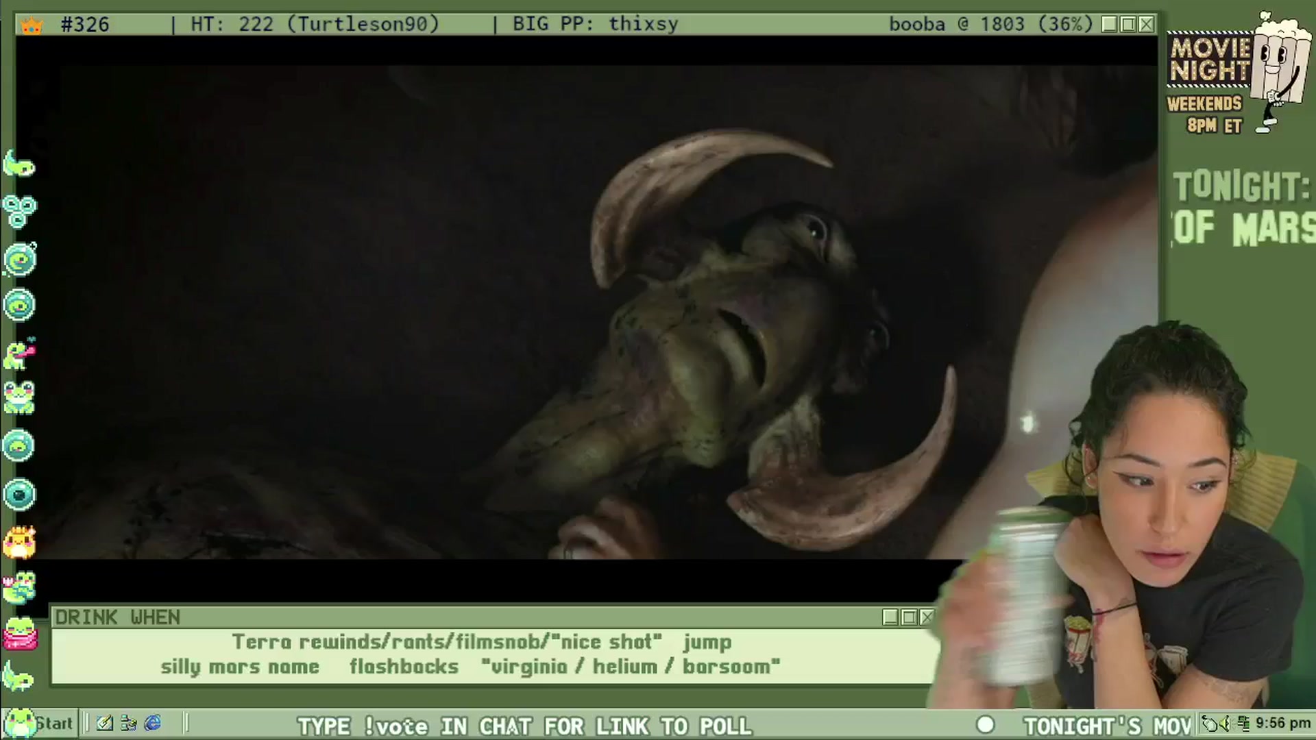Click the swirl egg just above the dark-centered egg
The width and height of the screenshot is (1316, 740).
[19, 447]
